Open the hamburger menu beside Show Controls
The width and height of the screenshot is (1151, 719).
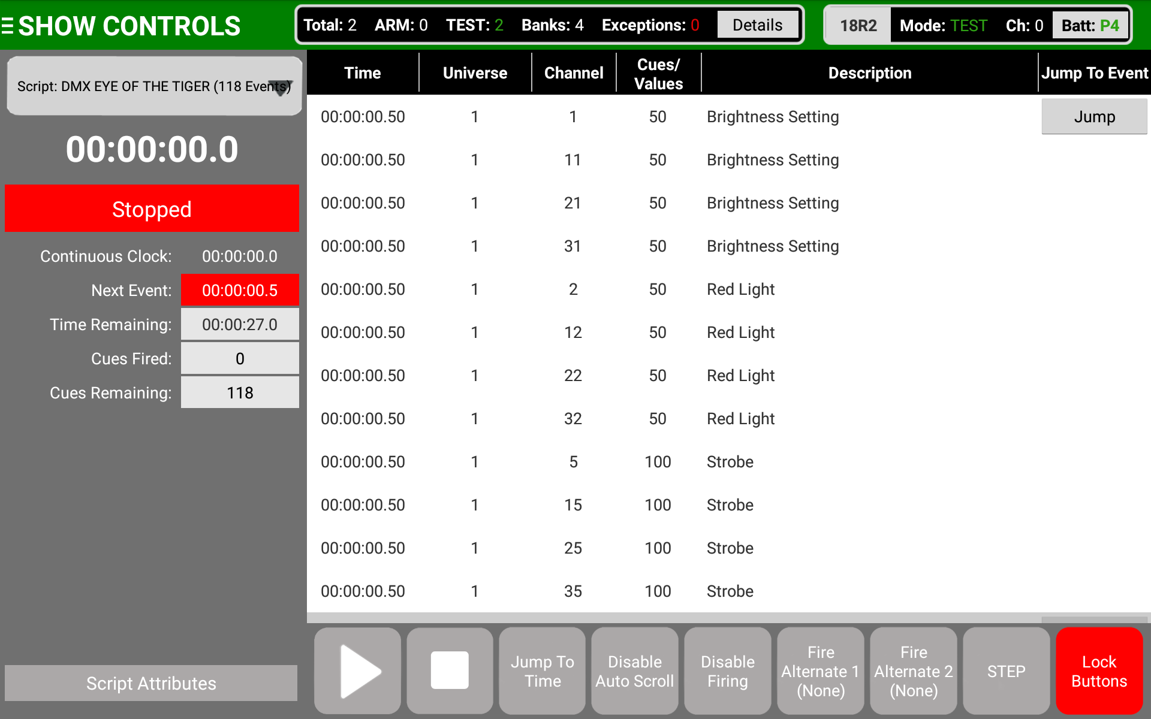pyautogui.click(x=8, y=26)
